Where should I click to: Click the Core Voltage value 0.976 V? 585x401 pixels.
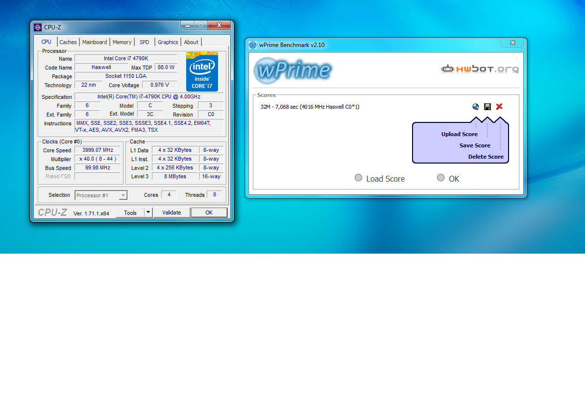(x=160, y=85)
